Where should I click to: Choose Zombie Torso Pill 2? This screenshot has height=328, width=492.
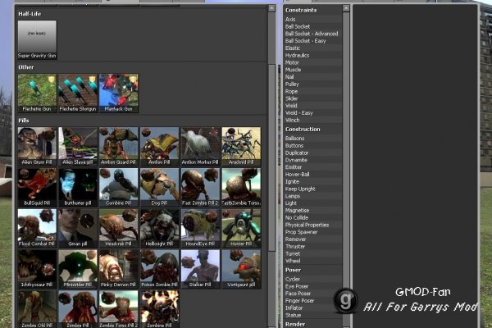[119, 309]
